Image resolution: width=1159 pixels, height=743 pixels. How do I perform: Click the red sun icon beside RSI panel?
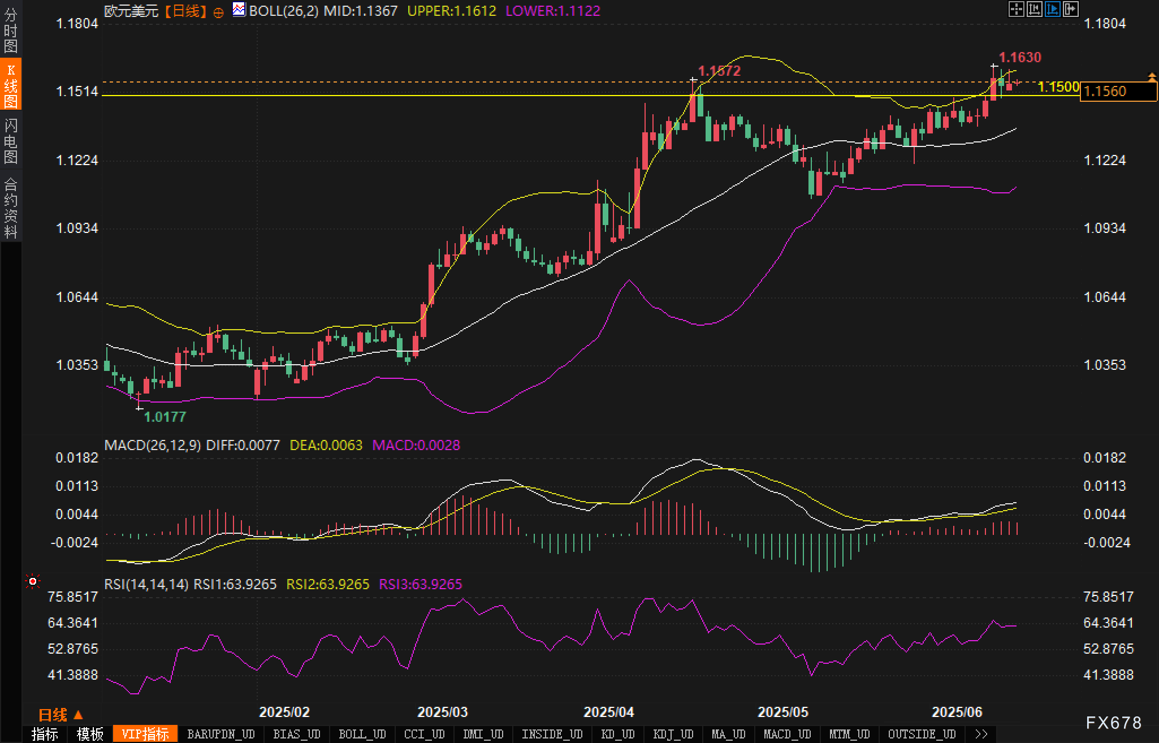pos(33,581)
